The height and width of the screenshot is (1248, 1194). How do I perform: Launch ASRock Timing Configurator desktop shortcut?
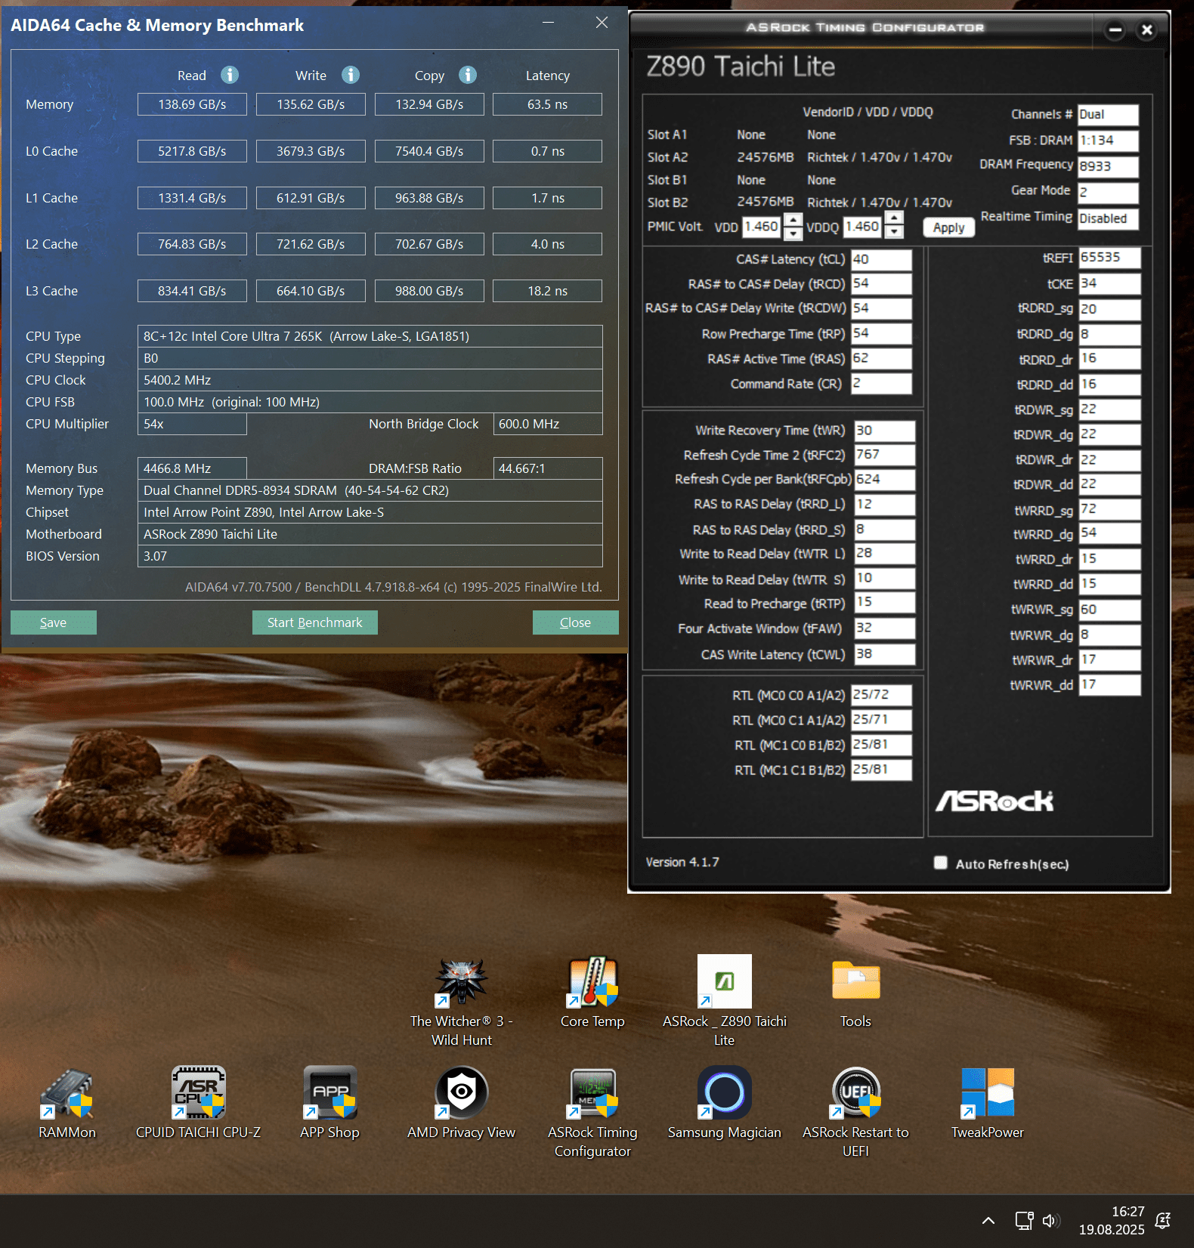tap(592, 1113)
